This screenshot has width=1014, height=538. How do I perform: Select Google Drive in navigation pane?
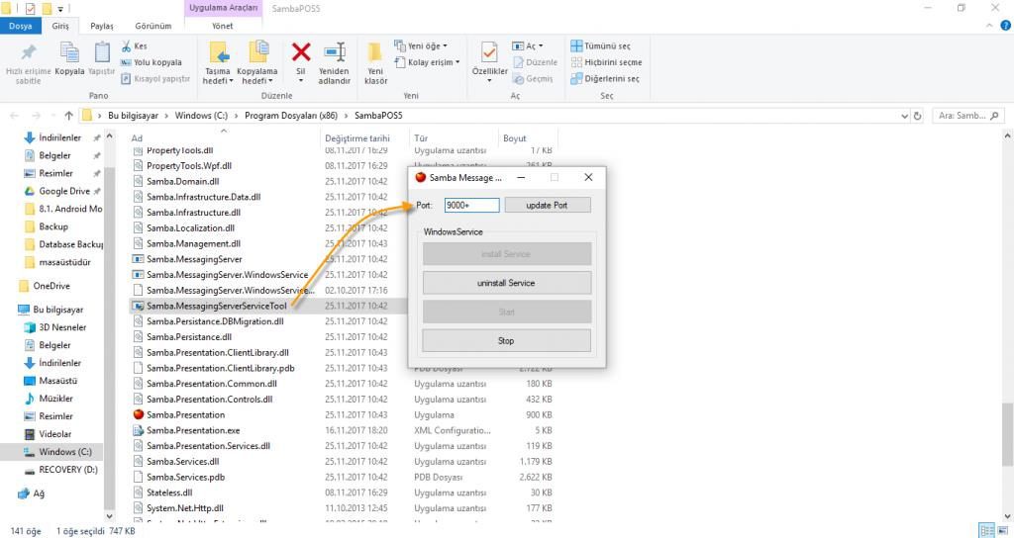coord(63,191)
